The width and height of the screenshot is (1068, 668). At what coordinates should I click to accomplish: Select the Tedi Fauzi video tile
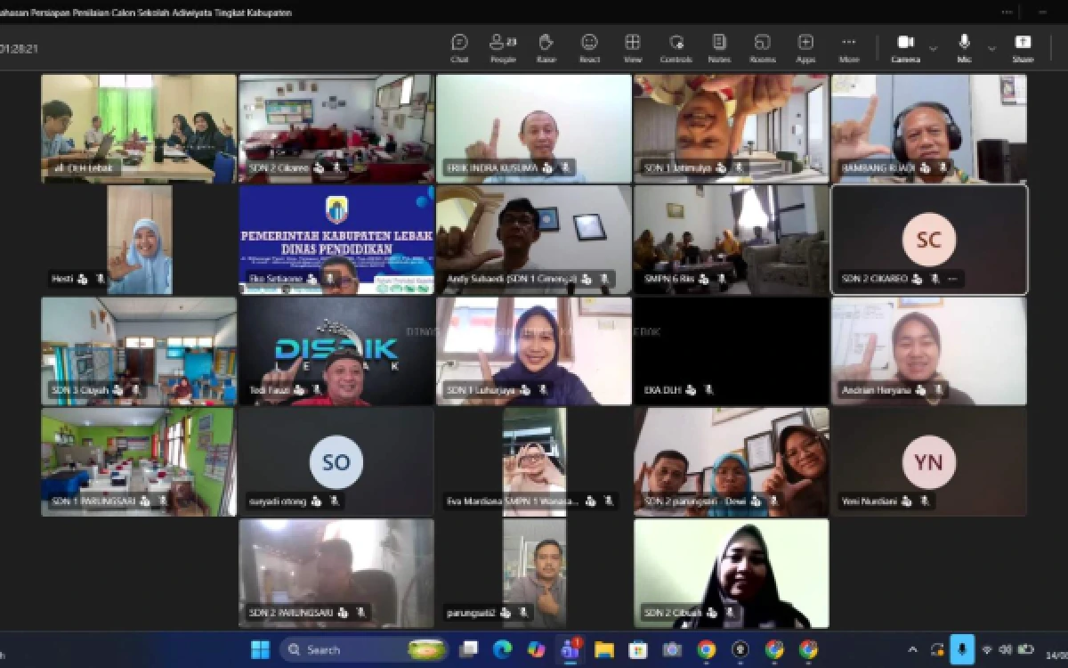click(336, 352)
